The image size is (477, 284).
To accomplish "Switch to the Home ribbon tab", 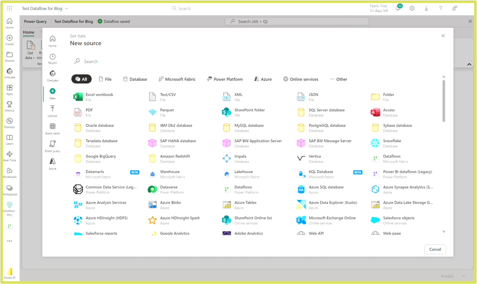I will pyautogui.click(x=29, y=32).
